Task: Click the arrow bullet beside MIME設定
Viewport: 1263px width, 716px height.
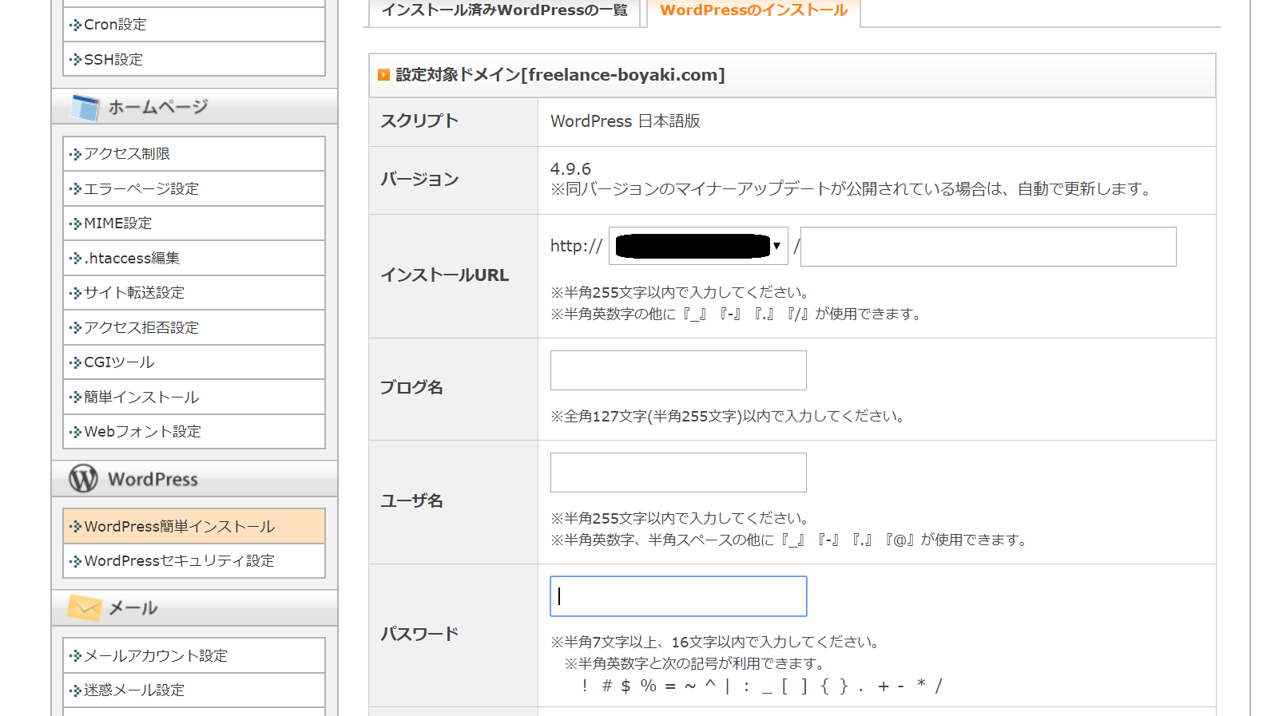Action: pos(75,224)
